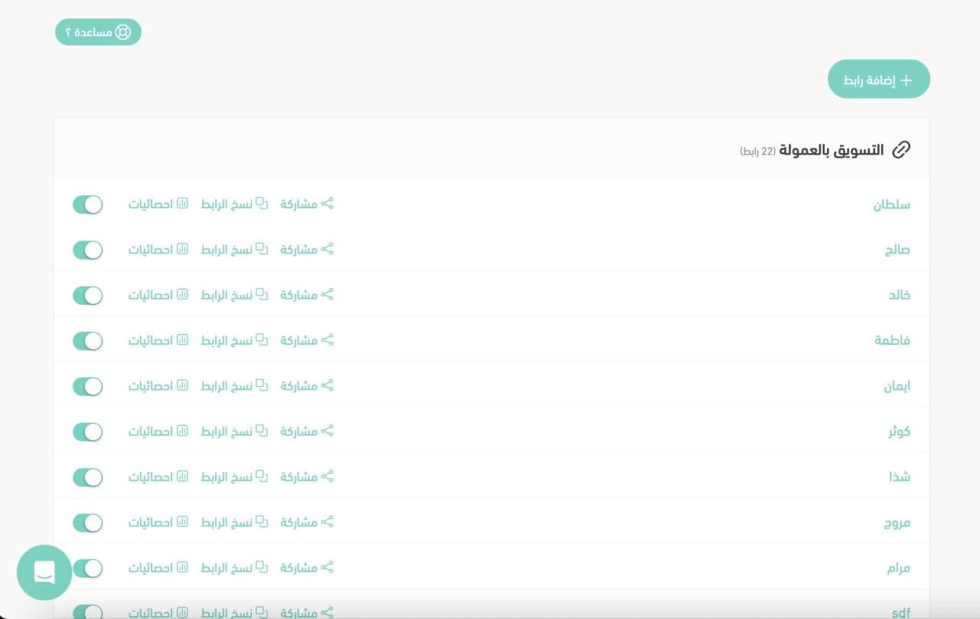The width and height of the screenshot is (980, 619).
Task: Click the إضافة رابط button
Action: [x=879, y=80]
